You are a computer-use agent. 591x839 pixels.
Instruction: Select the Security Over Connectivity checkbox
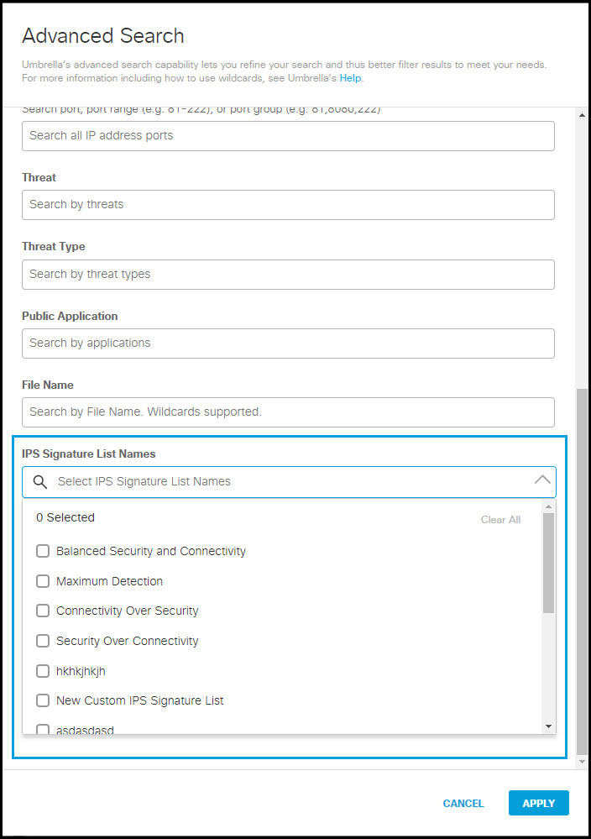pyautogui.click(x=43, y=641)
